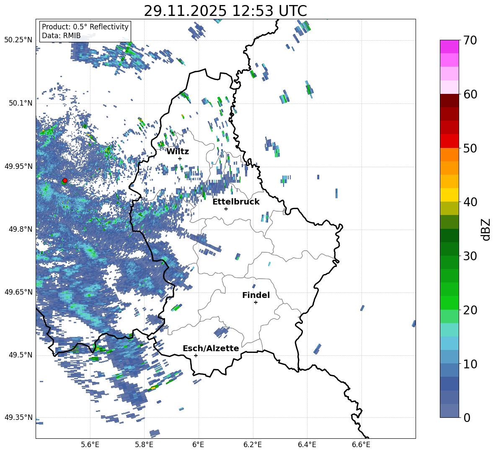Click the 5.8°E longitude label
Viewport: 496px width, 453px height.
[144, 445]
